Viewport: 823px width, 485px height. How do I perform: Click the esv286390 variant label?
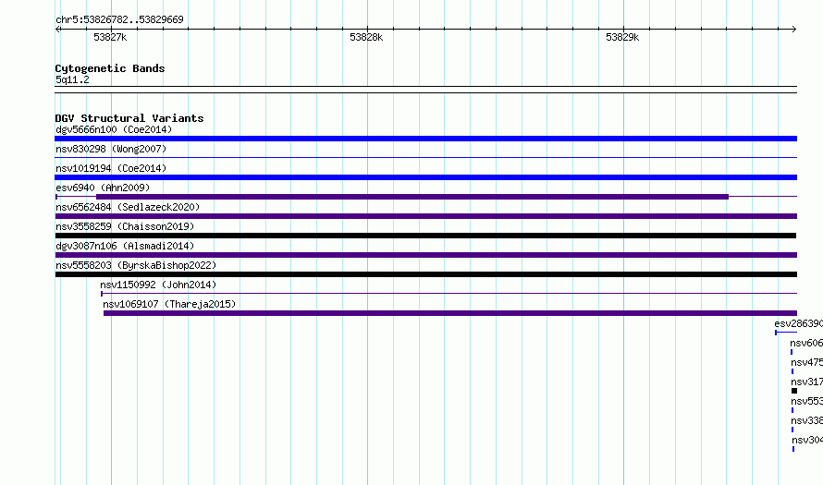(798, 323)
